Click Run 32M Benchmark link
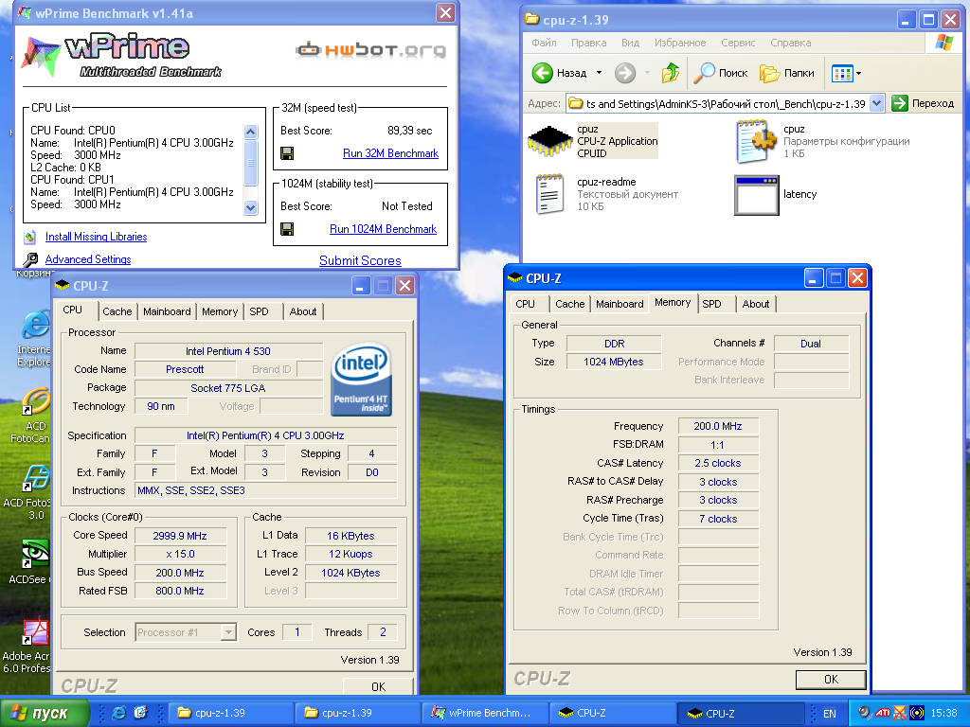 (390, 153)
